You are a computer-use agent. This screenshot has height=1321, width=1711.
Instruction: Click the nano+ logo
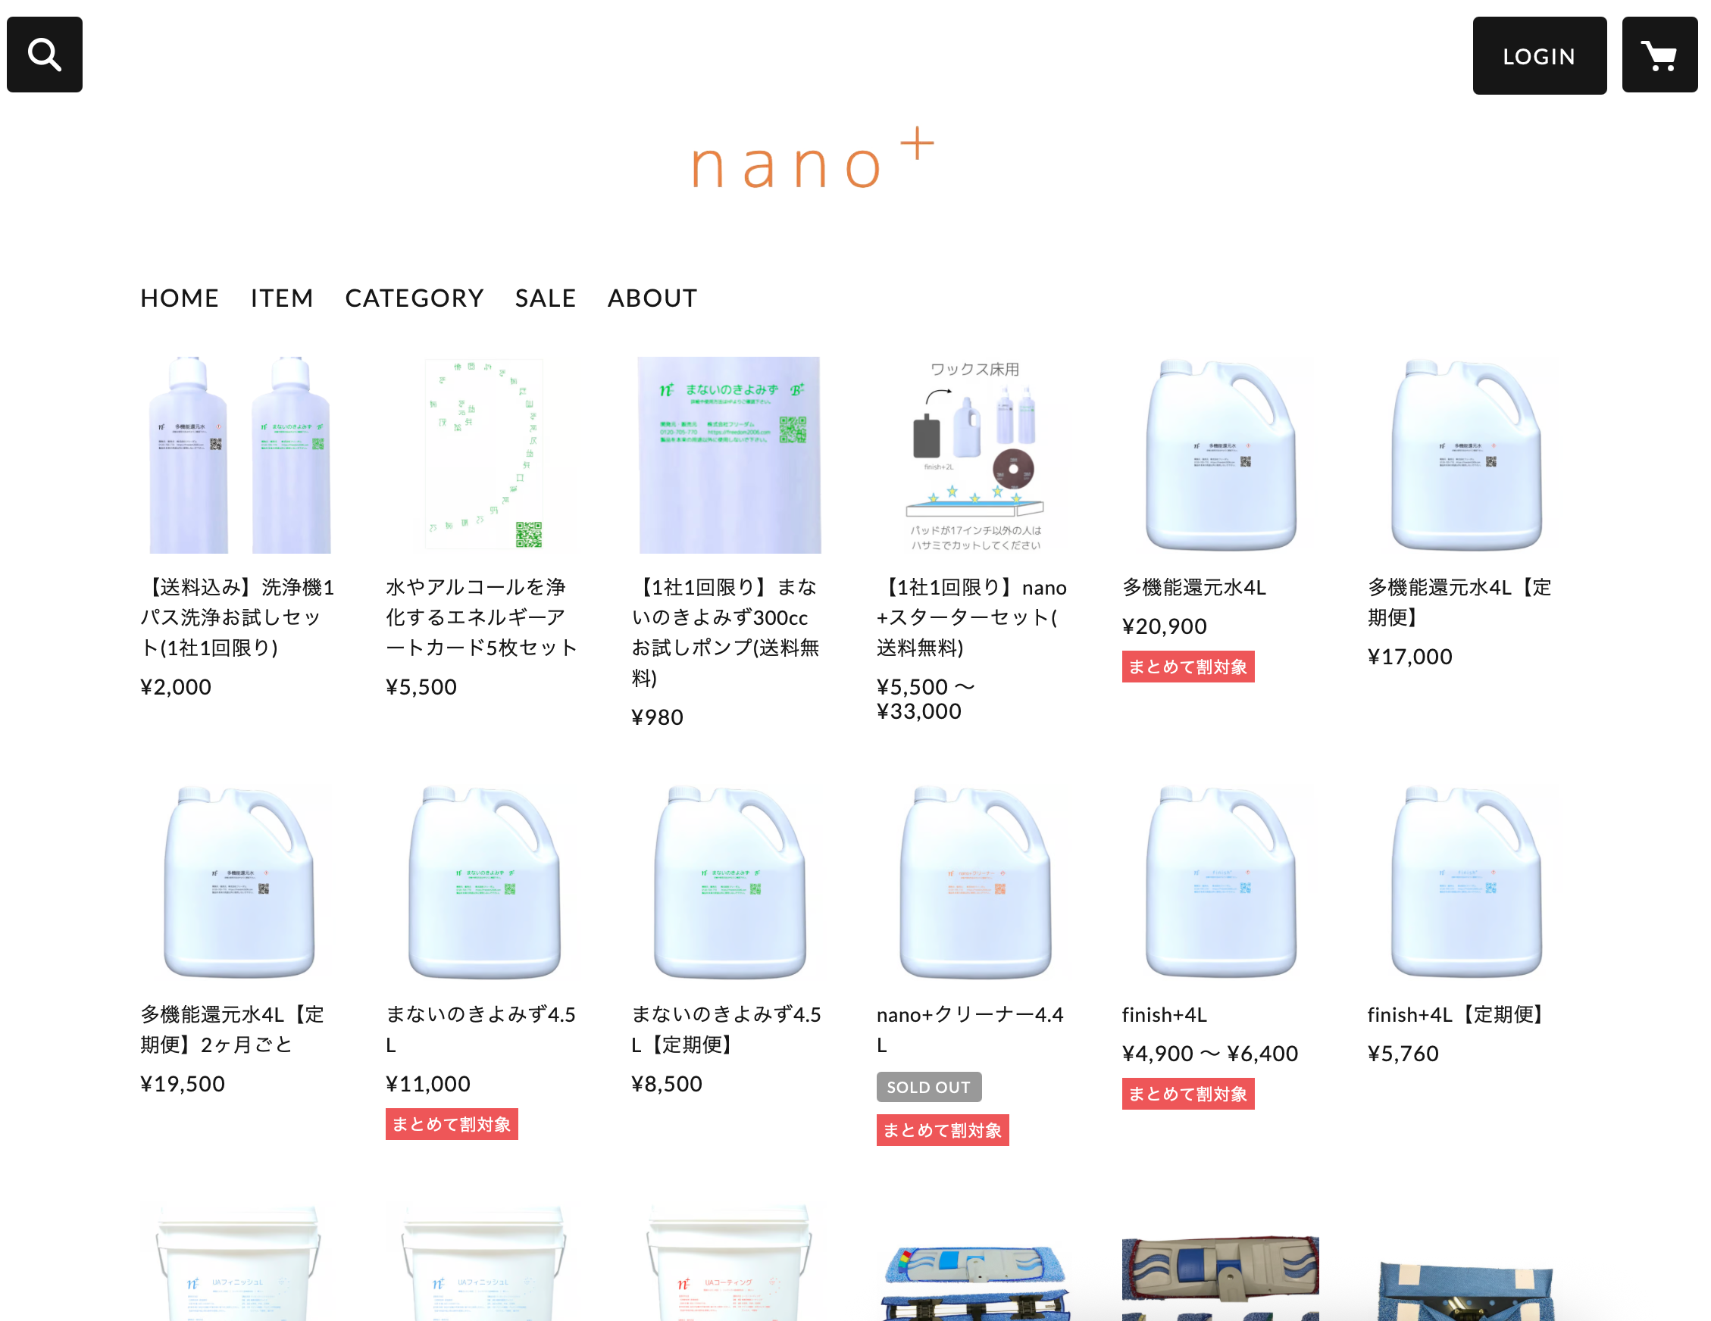[x=812, y=160]
